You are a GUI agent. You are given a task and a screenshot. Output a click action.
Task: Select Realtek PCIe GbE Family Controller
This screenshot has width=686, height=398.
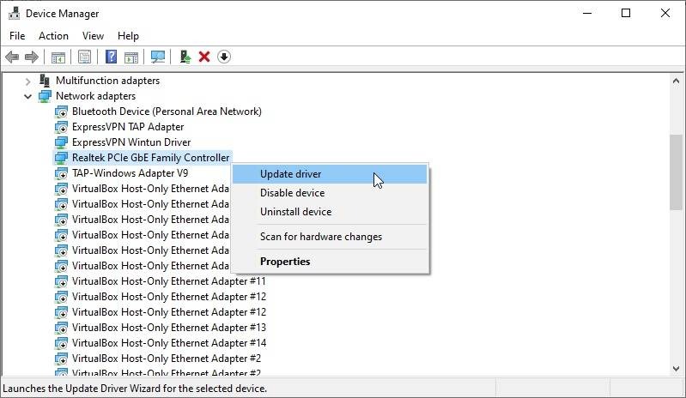click(x=150, y=158)
